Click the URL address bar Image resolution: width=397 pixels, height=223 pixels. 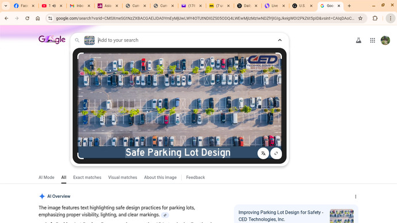(205, 18)
